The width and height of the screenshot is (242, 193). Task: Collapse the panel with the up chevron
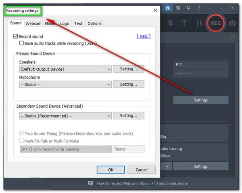click(232, 38)
